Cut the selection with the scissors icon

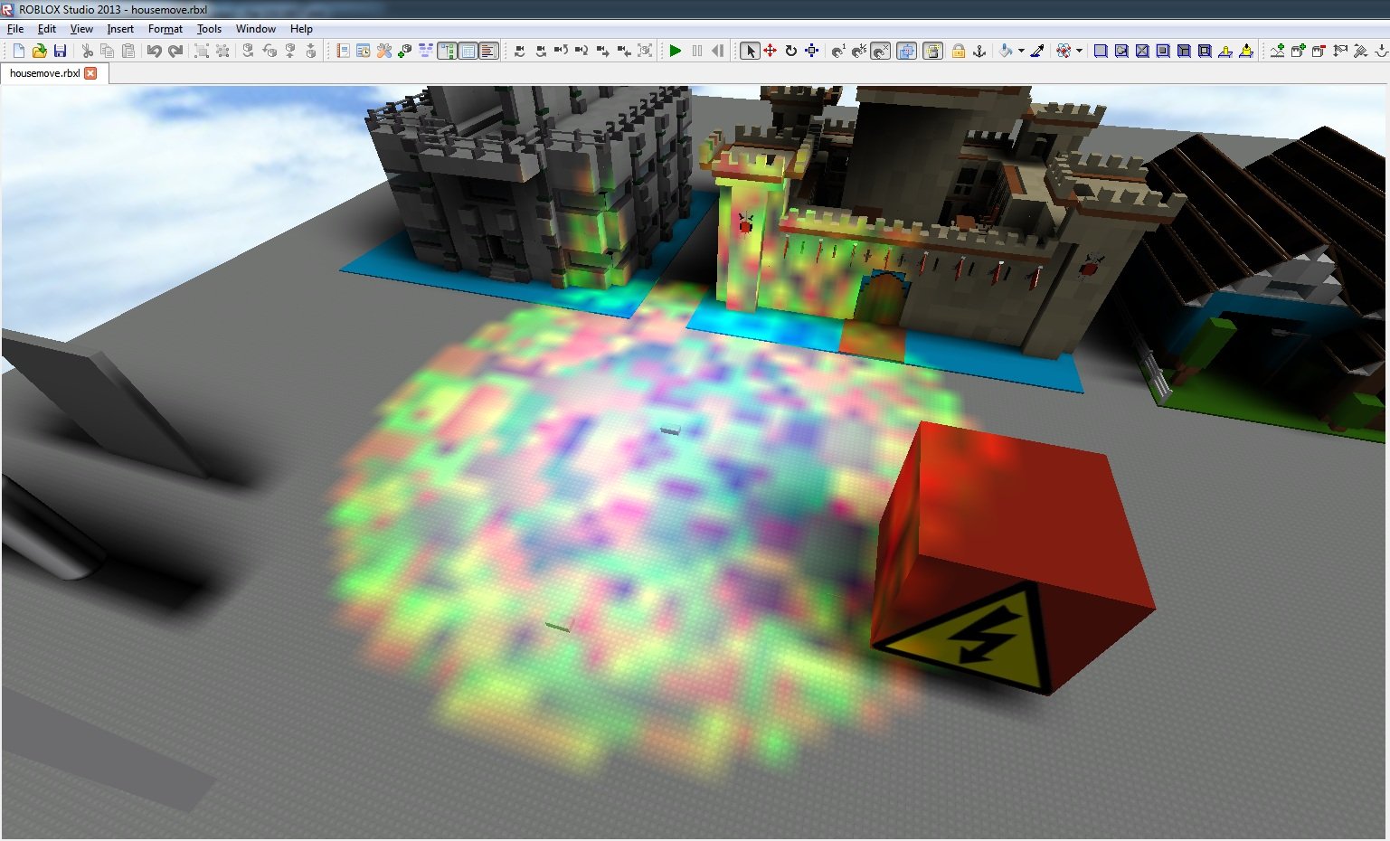[87, 51]
